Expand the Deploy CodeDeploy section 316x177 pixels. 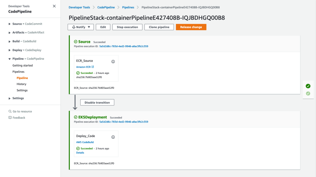(x=10, y=50)
